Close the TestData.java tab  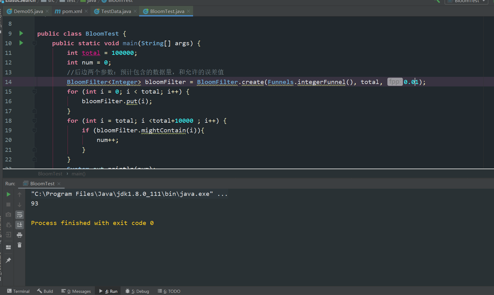(135, 11)
